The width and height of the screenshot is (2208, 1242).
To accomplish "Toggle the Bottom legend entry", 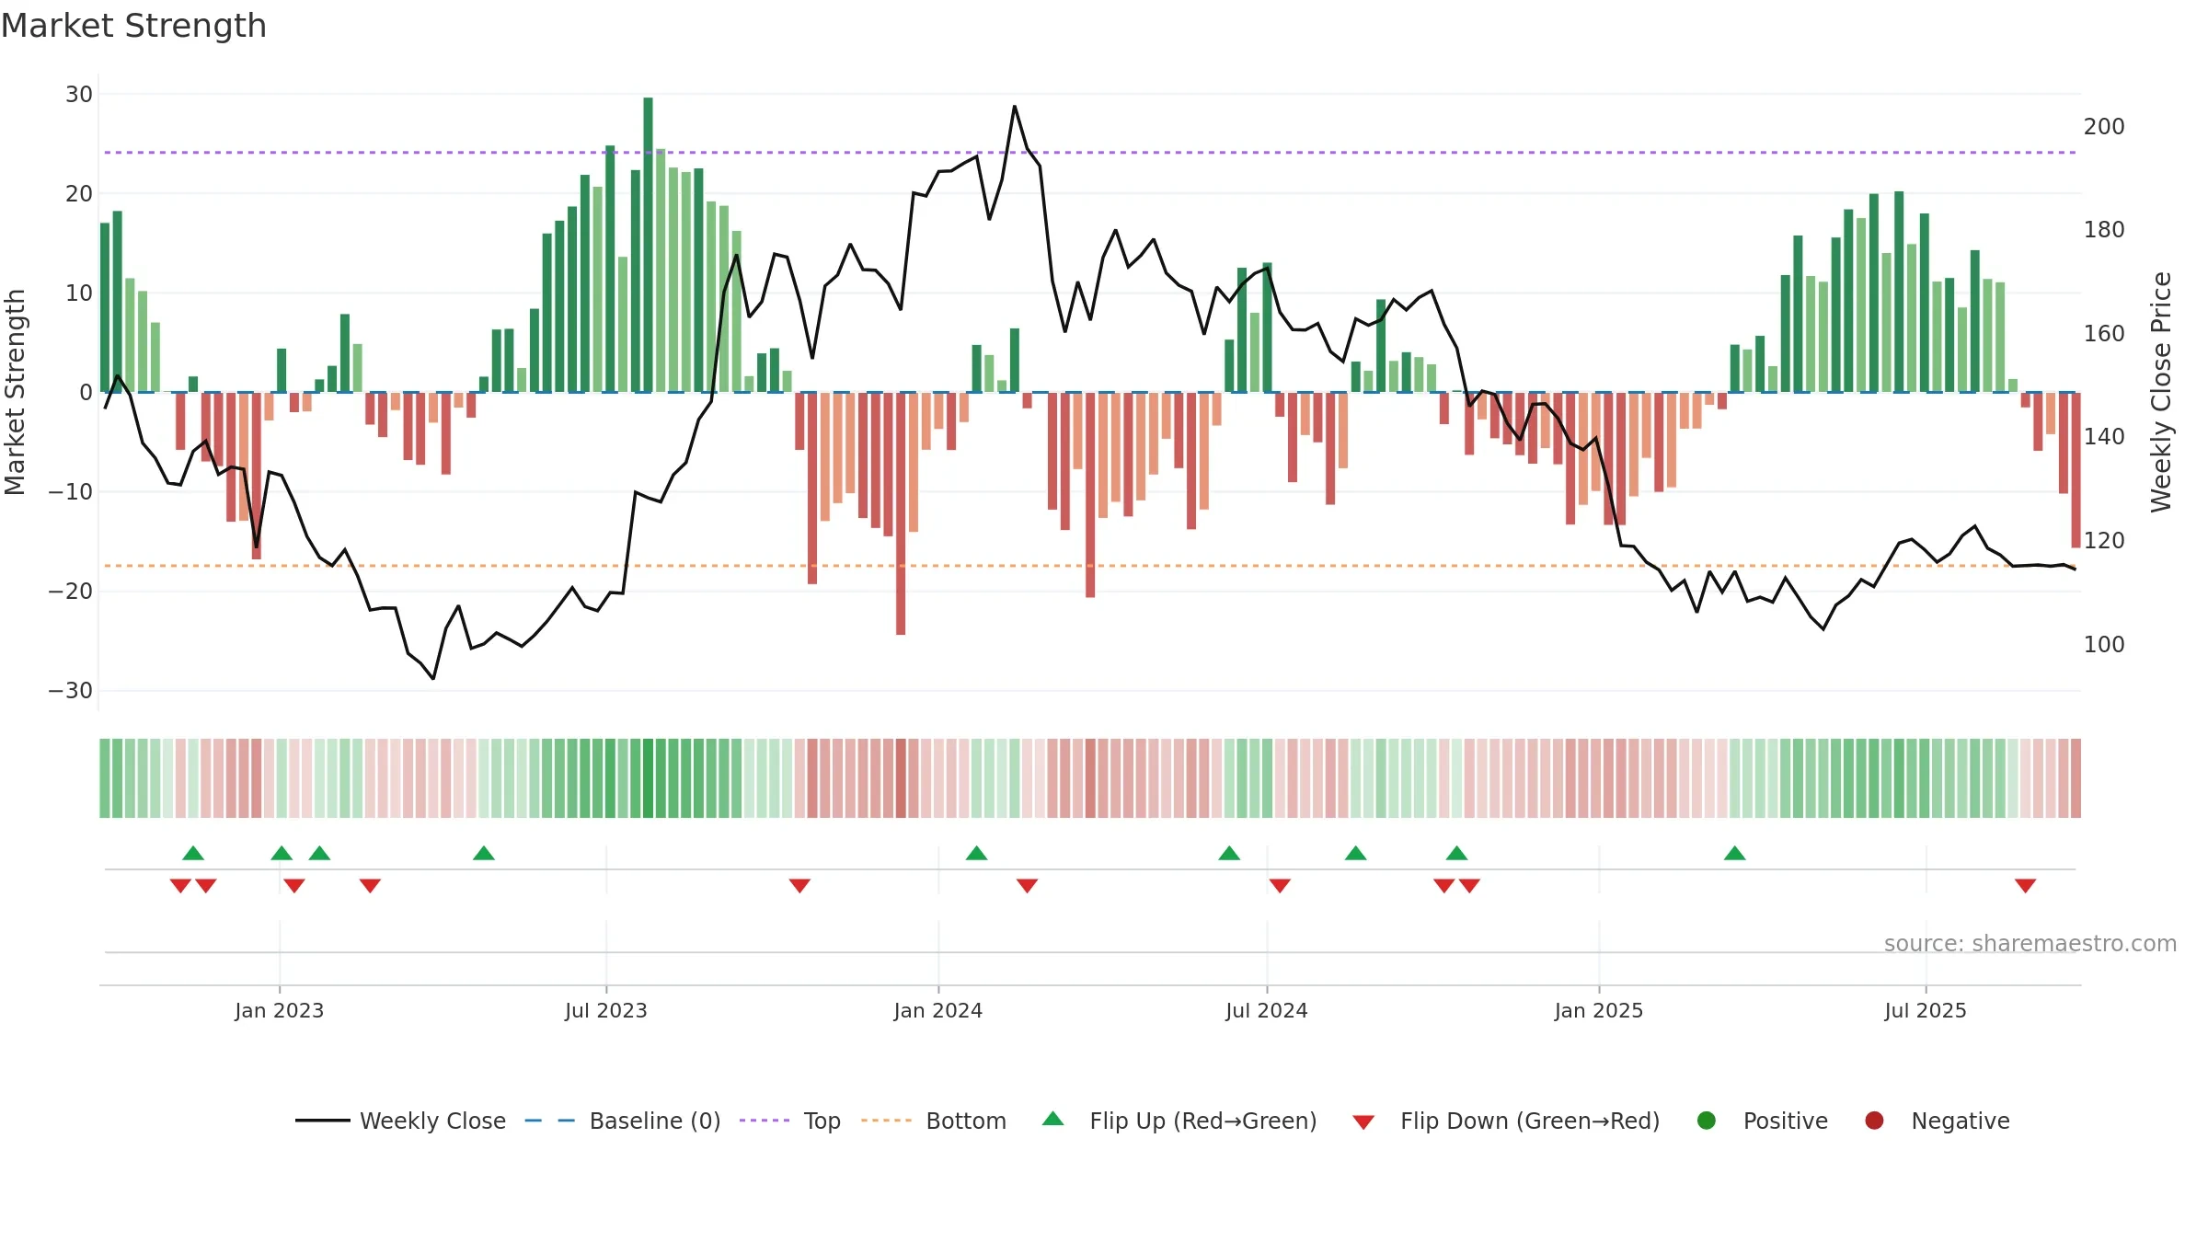I will pos(934,1121).
